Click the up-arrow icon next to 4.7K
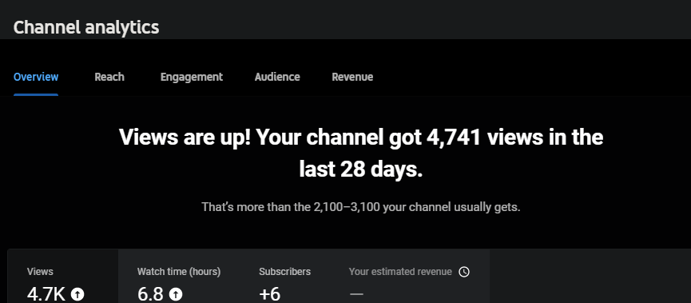The width and height of the screenshot is (691, 303). tap(77, 293)
